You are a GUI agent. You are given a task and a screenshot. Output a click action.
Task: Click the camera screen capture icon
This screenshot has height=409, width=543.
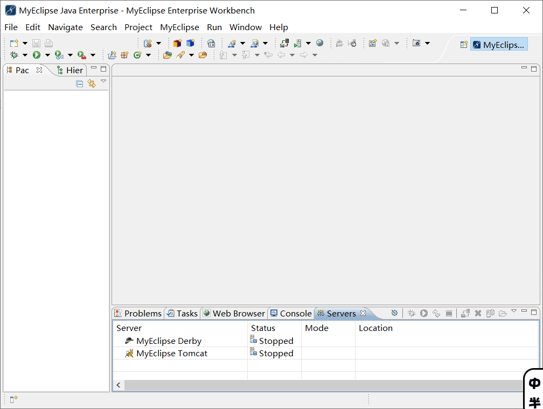416,43
